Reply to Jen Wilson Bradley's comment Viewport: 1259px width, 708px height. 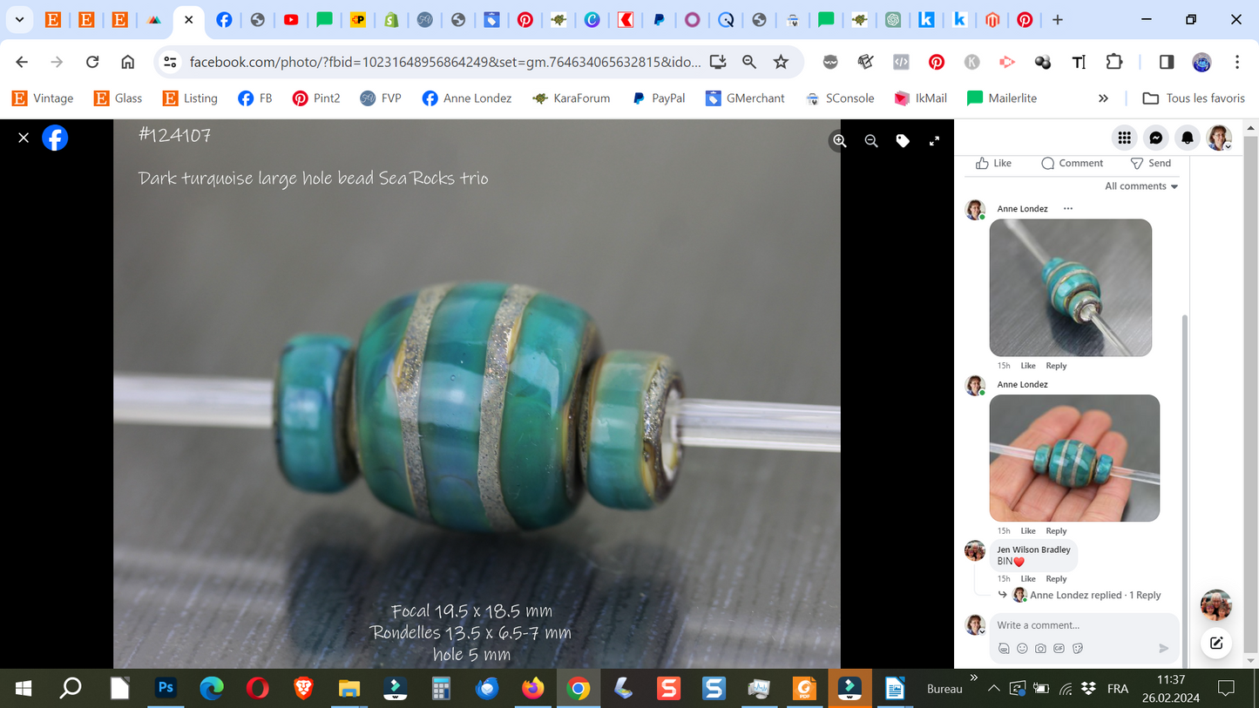coord(1056,579)
